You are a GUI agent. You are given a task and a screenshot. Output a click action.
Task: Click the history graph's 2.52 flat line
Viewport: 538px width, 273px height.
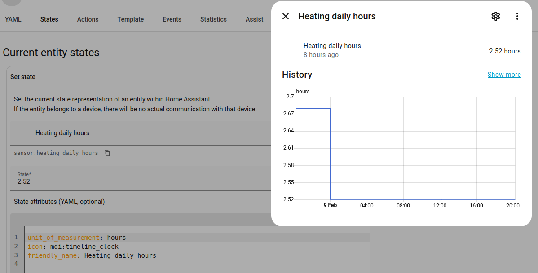click(x=422, y=199)
